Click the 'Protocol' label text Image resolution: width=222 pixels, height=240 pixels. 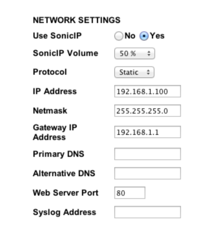tap(50, 72)
